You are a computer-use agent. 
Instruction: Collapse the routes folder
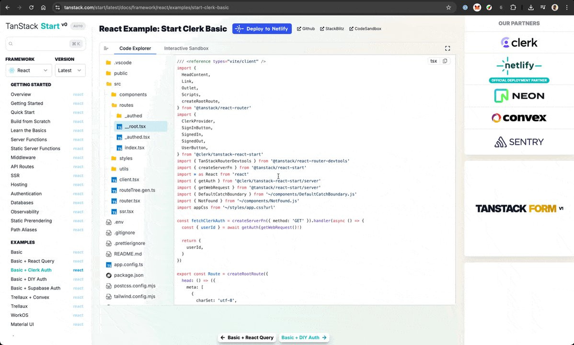(122, 105)
